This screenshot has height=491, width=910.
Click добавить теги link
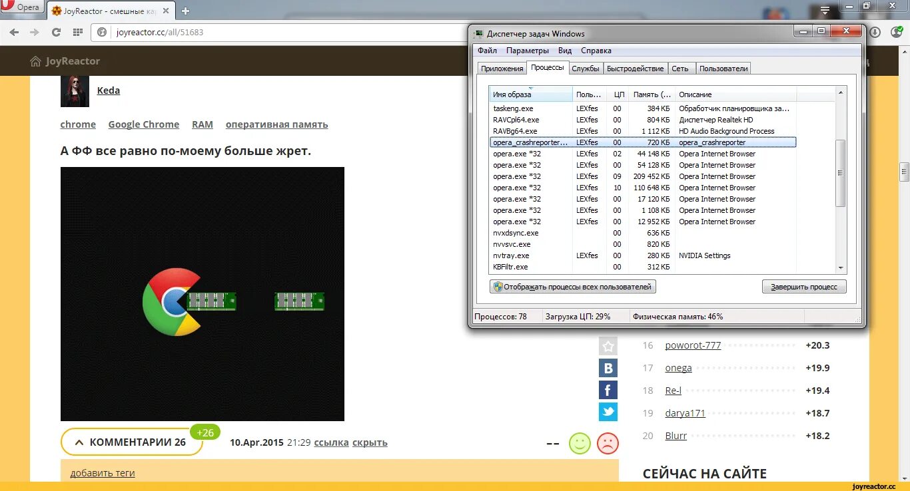coord(103,473)
